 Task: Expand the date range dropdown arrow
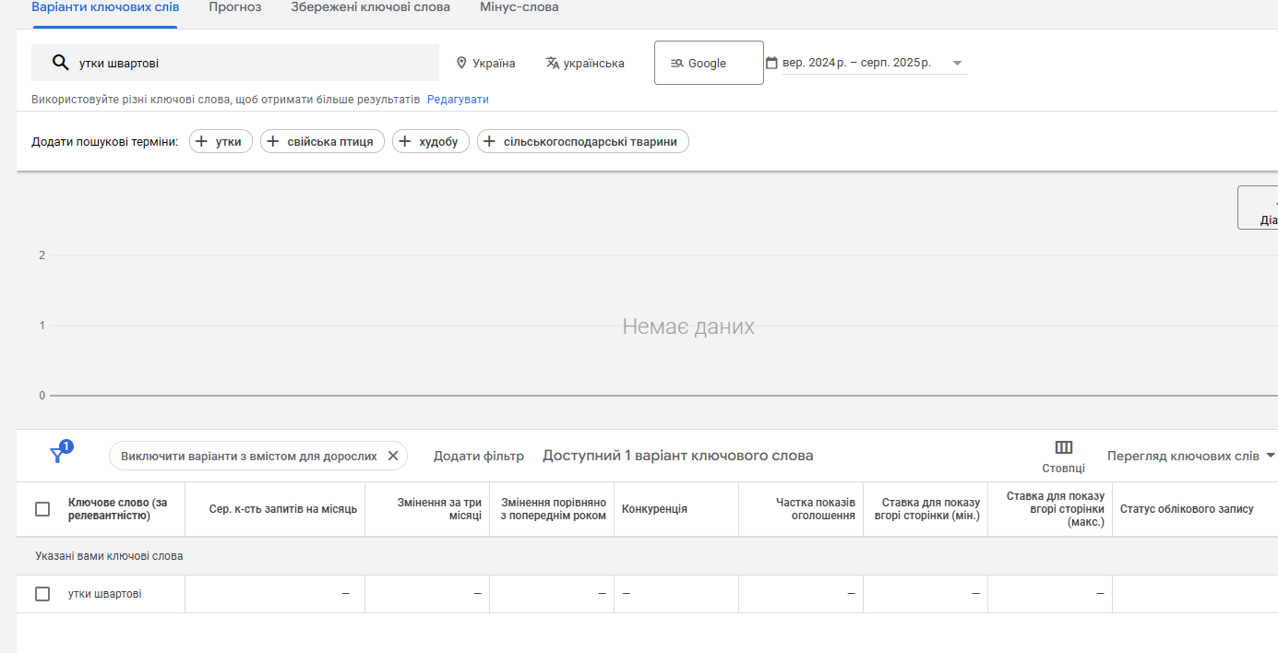(957, 64)
